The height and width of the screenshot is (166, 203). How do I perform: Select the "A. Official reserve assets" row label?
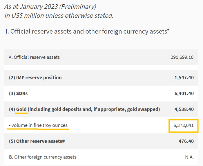click(34, 57)
